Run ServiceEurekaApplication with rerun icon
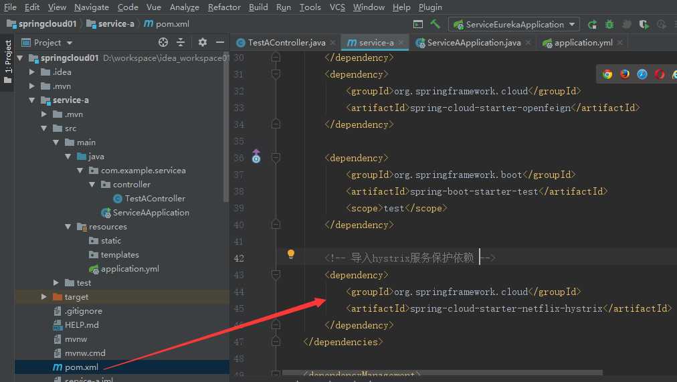This screenshot has width=677, height=382. tap(593, 25)
